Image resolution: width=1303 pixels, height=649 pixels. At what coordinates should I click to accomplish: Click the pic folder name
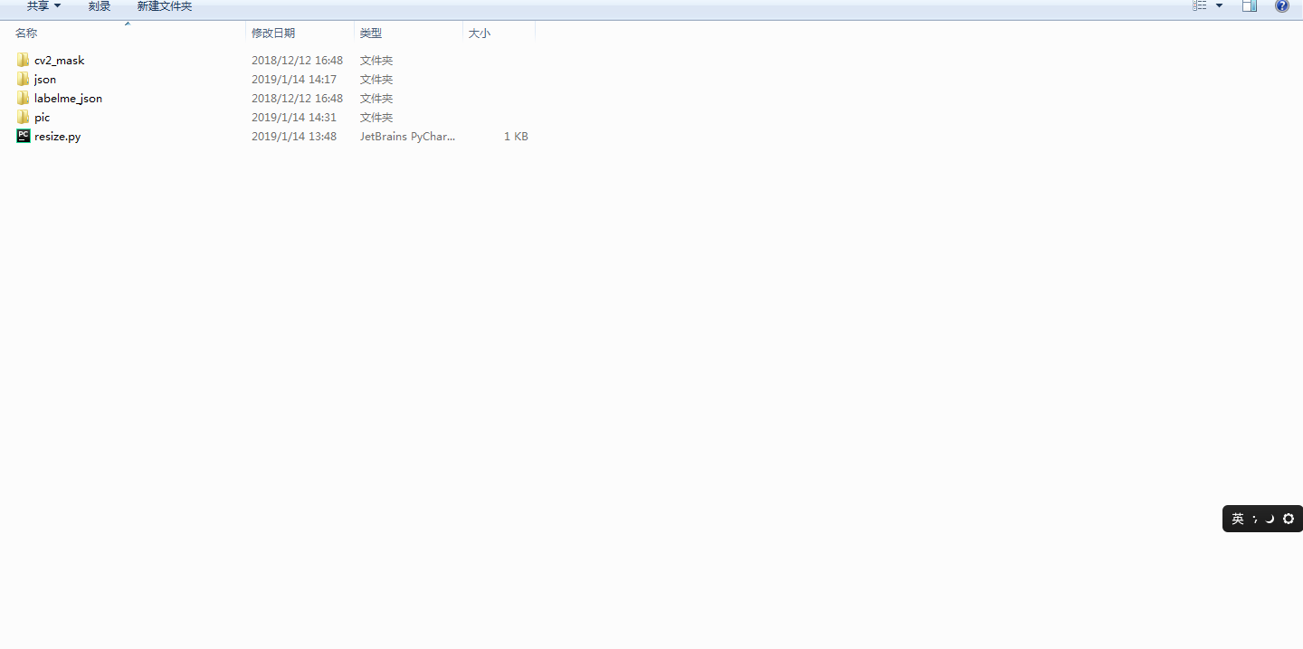pos(43,118)
